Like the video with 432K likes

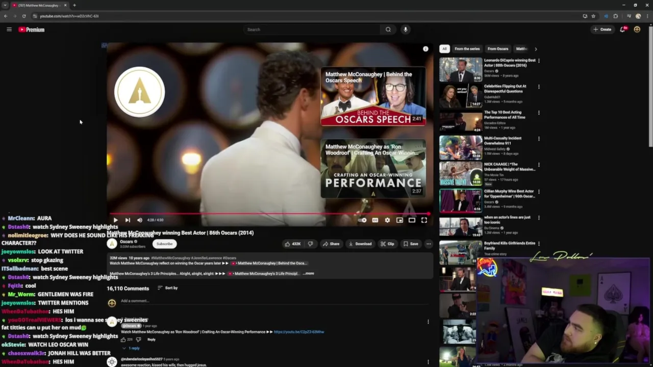pyautogui.click(x=293, y=244)
